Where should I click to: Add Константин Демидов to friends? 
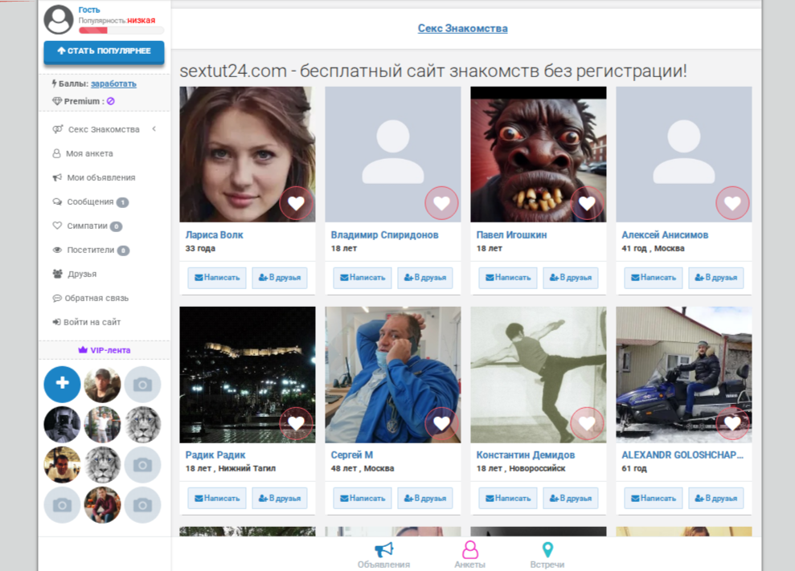(x=571, y=498)
